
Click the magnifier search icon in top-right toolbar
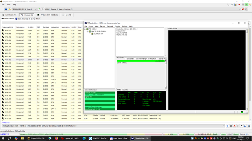point(228,5)
